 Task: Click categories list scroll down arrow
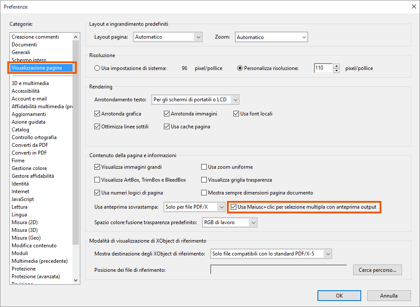[x=76, y=280]
